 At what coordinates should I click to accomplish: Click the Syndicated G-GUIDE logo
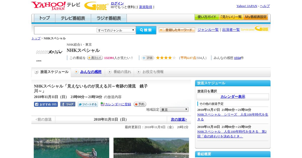[x=255, y=29]
